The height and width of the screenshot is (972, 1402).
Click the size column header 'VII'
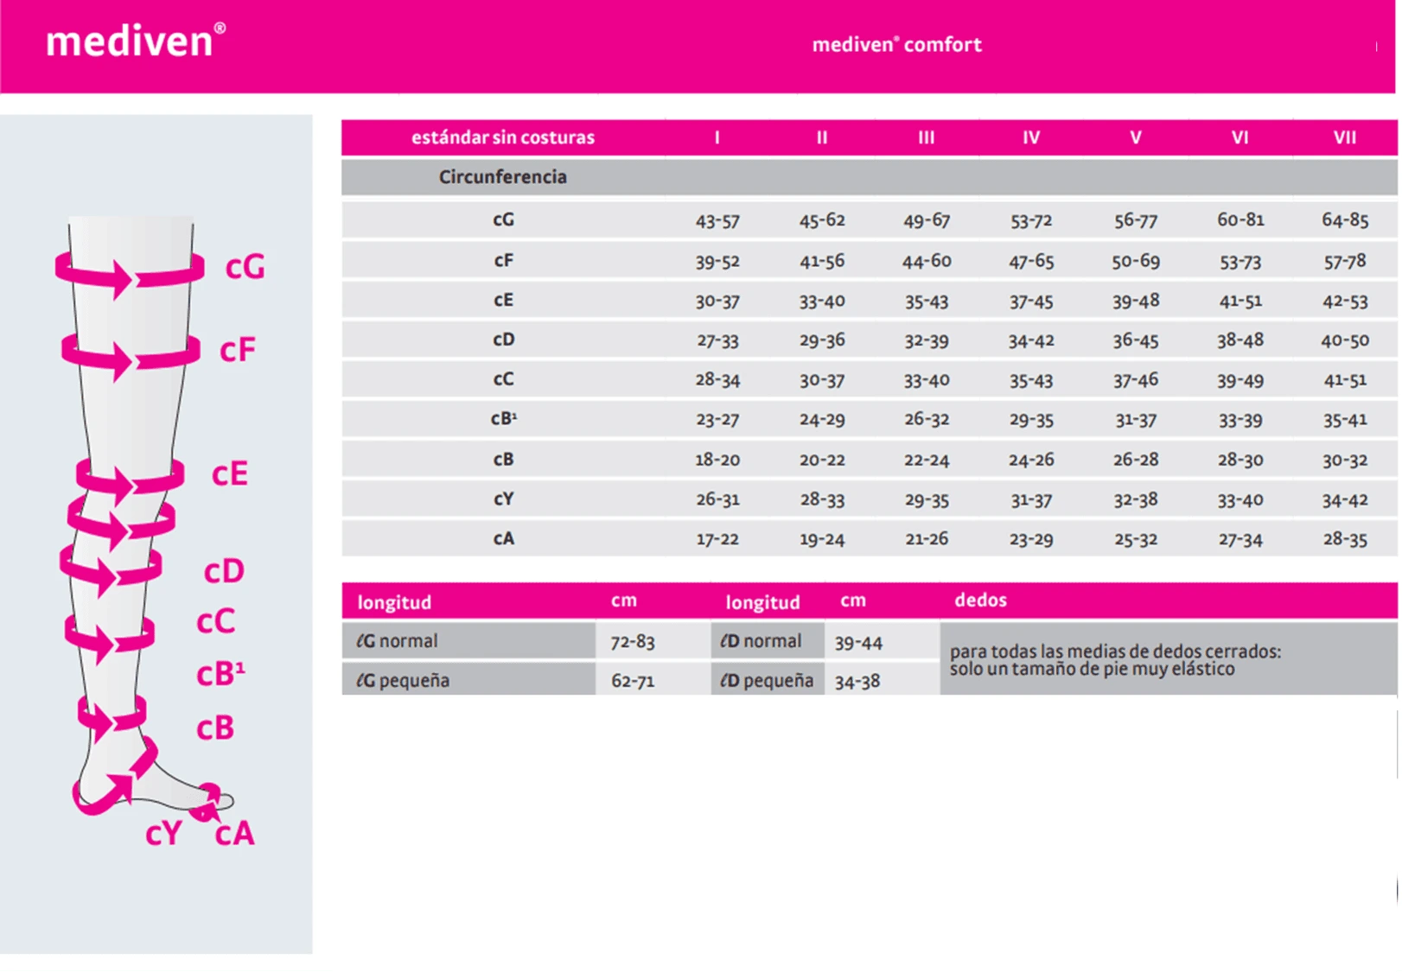coord(1345,137)
